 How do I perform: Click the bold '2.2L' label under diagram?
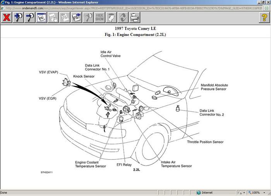pyautogui.click(x=137, y=170)
